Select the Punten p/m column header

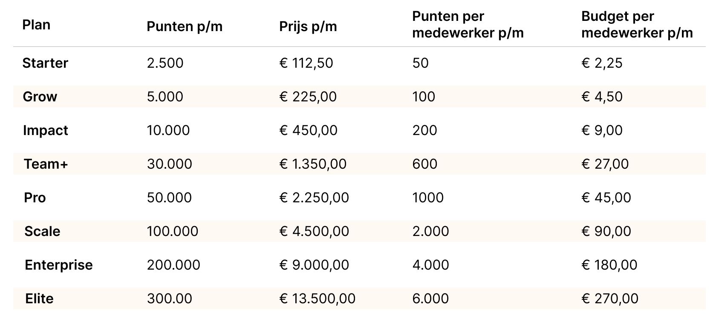tap(185, 26)
